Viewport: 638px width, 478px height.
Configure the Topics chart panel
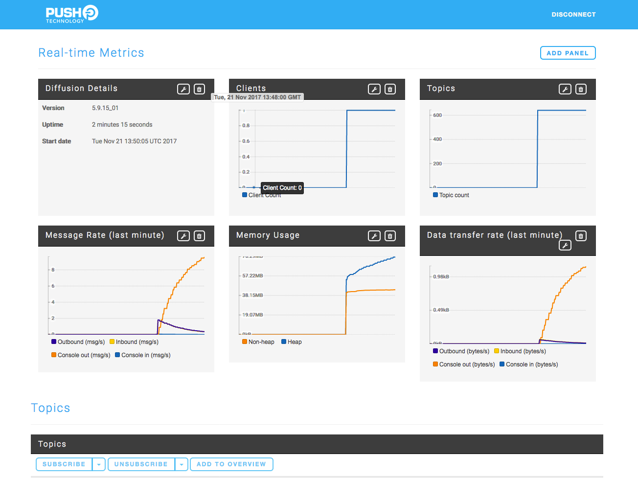point(565,89)
